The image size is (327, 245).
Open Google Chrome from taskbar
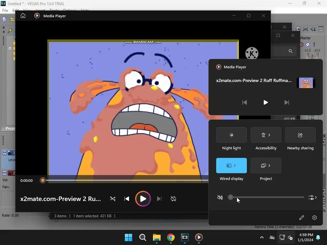pyautogui.click(x=171, y=237)
